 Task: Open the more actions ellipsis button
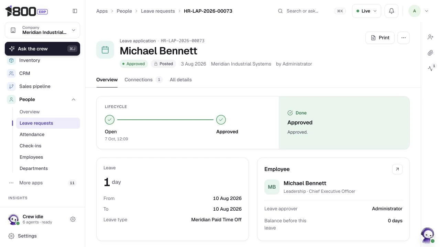click(404, 38)
